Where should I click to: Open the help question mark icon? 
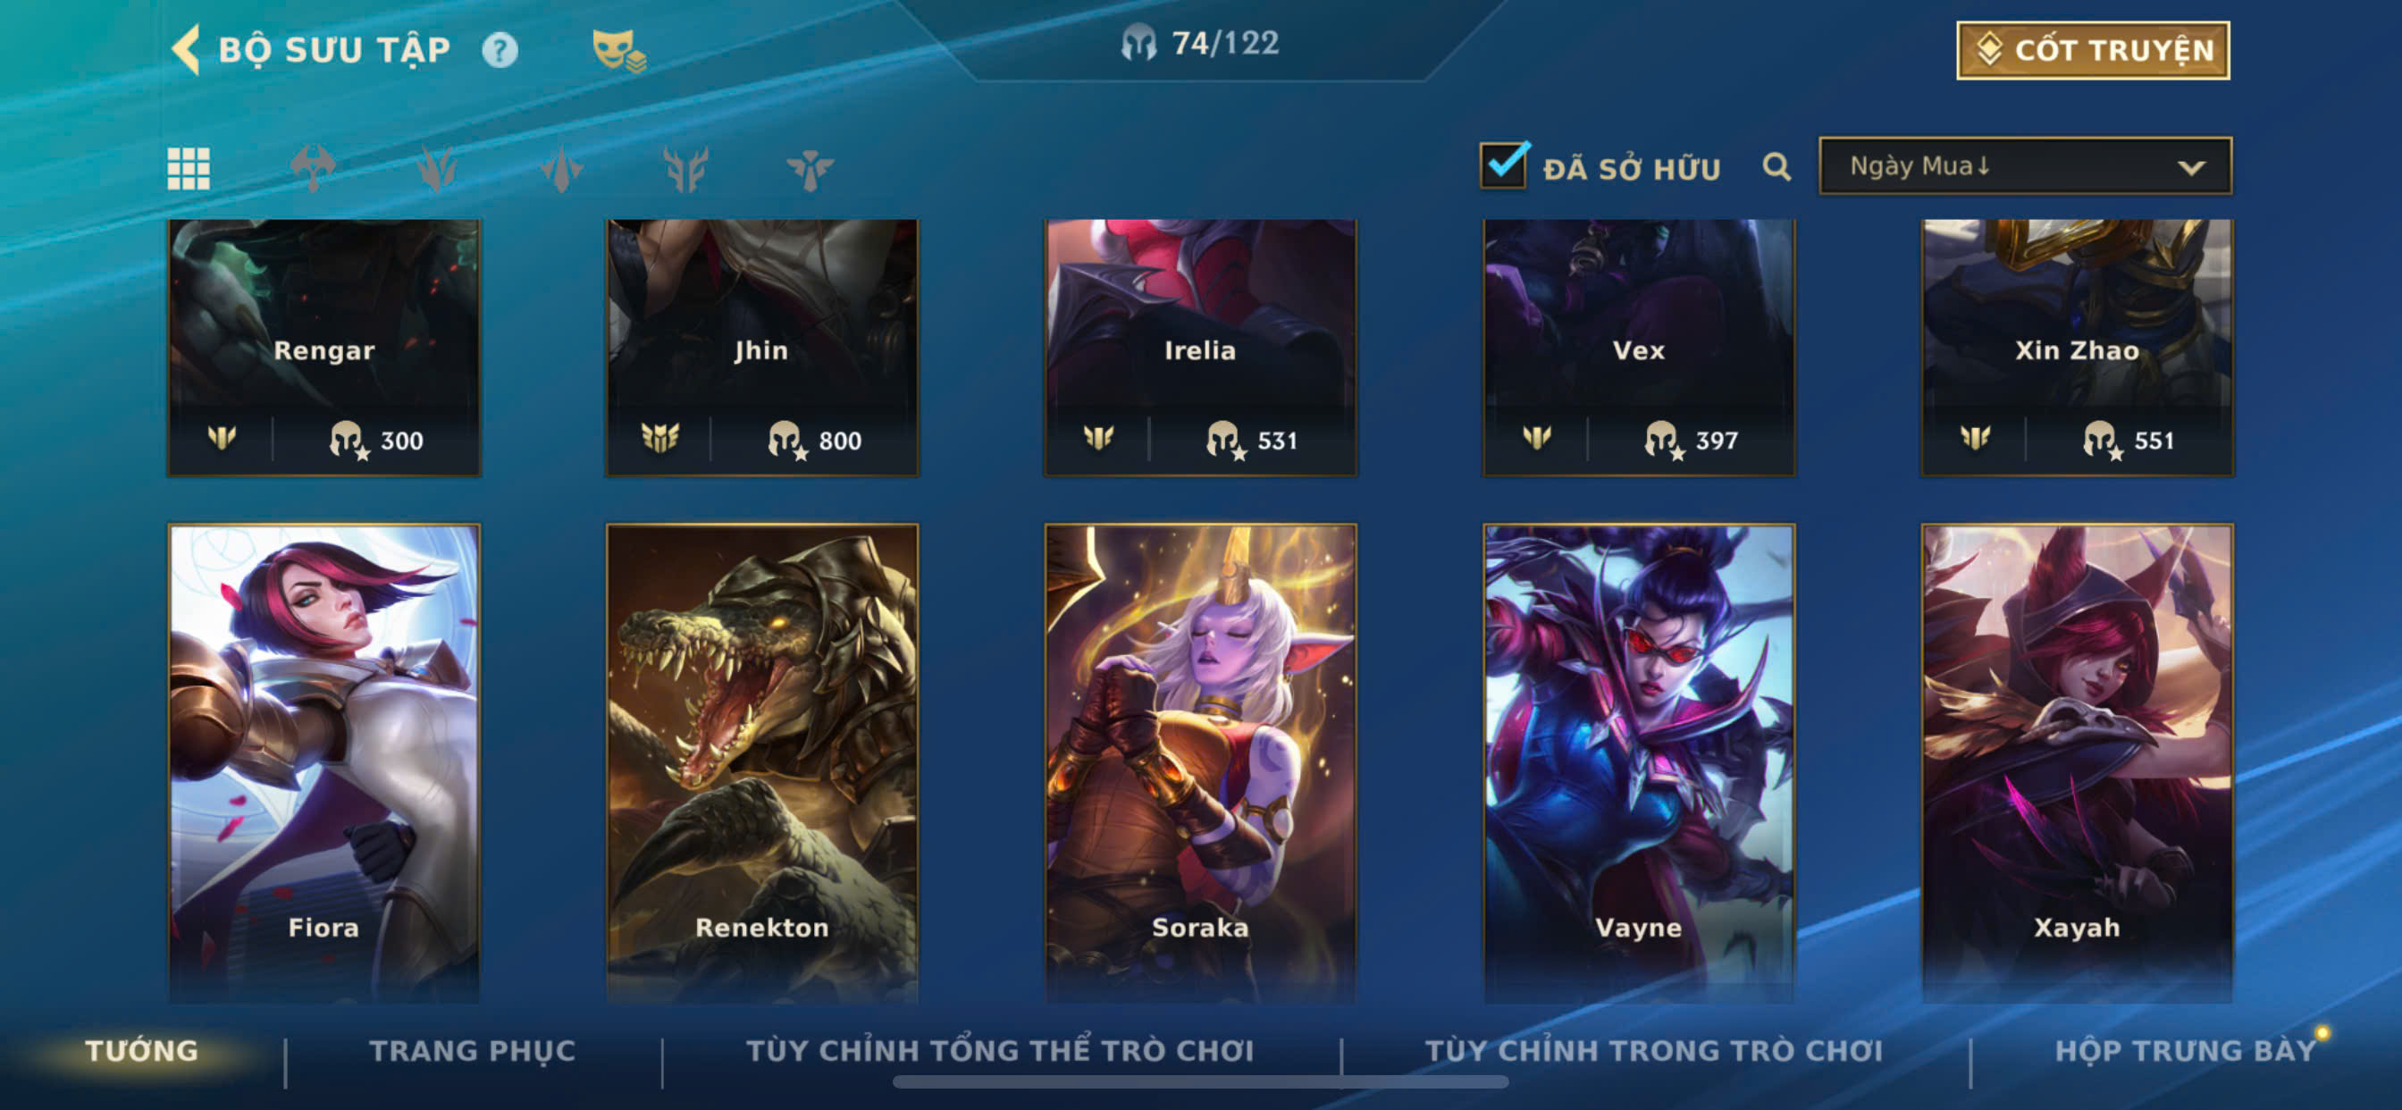(500, 50)
